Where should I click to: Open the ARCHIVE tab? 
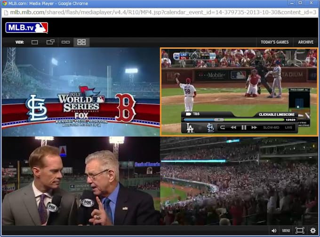tap(305, 42)
